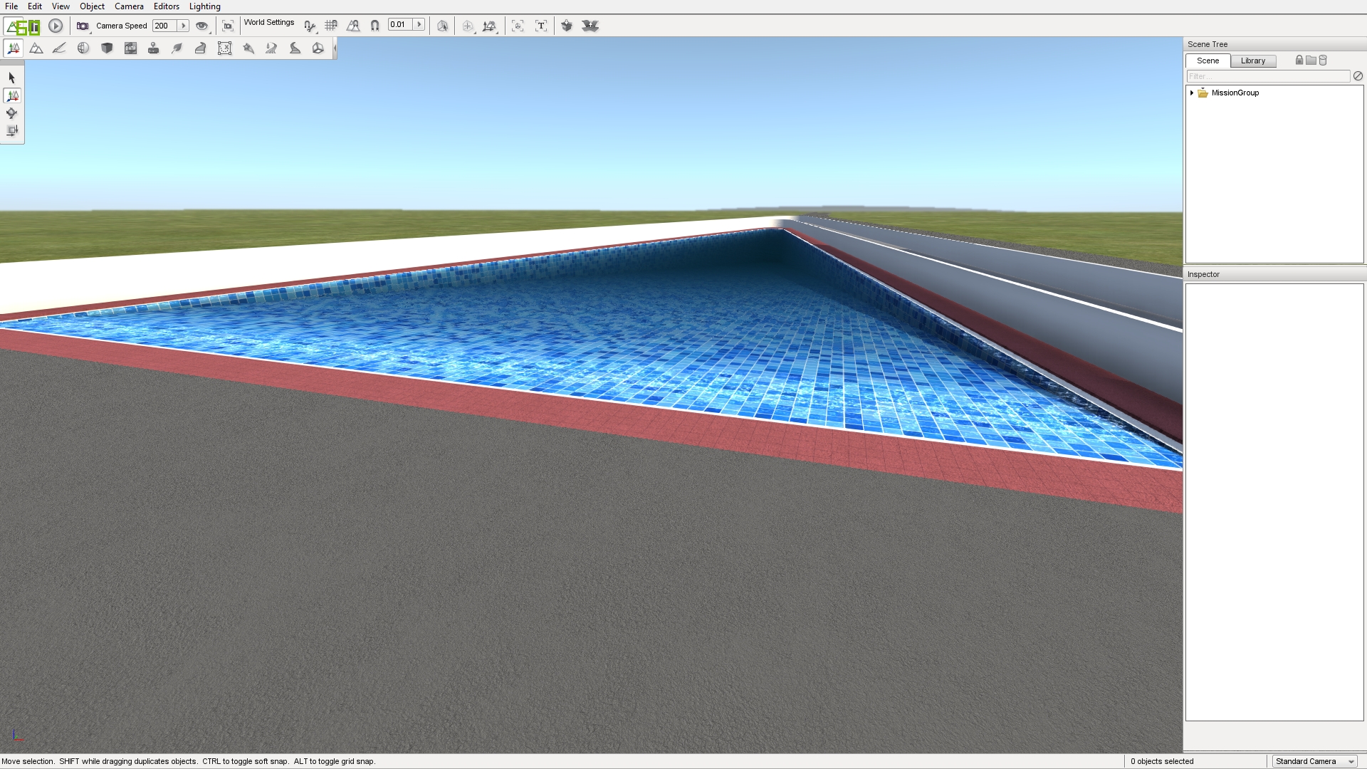Screen dimensions: 1367x769
Task: Select the Terrain Painter brush icon
Action: tap(60, 48)
